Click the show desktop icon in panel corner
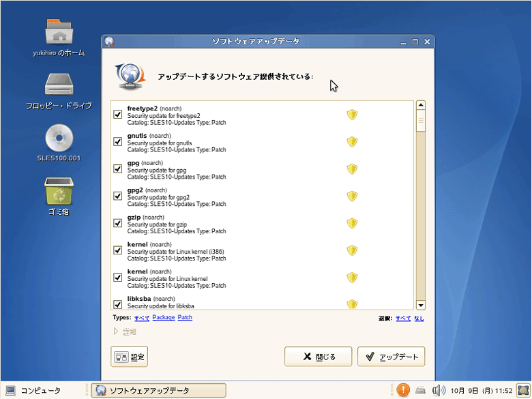The height and width of the screenshot is (399, 532). click(x=524, y=390)
